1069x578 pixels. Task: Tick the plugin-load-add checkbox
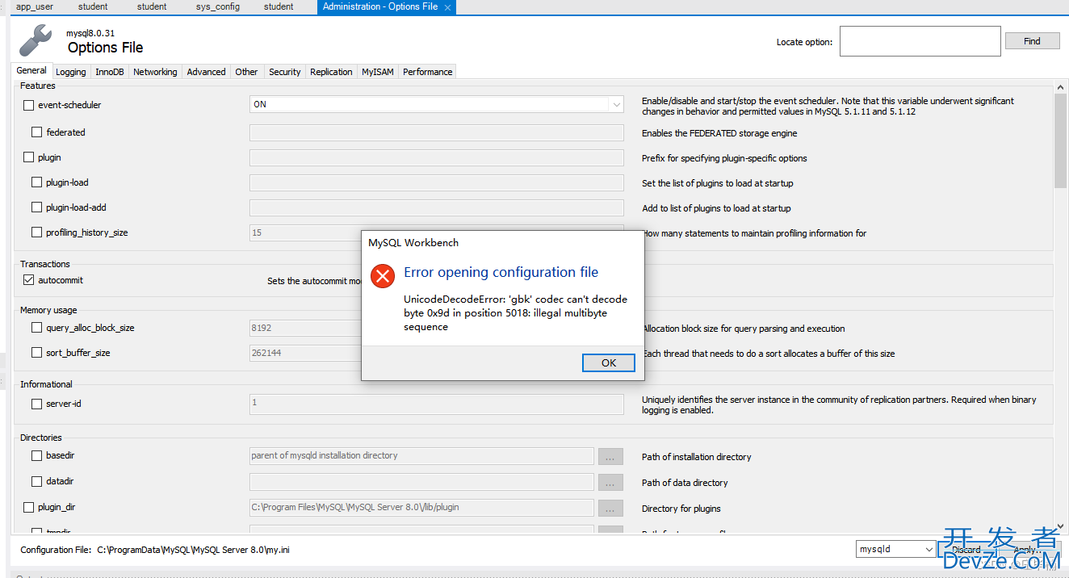click(x=37, y=207)
